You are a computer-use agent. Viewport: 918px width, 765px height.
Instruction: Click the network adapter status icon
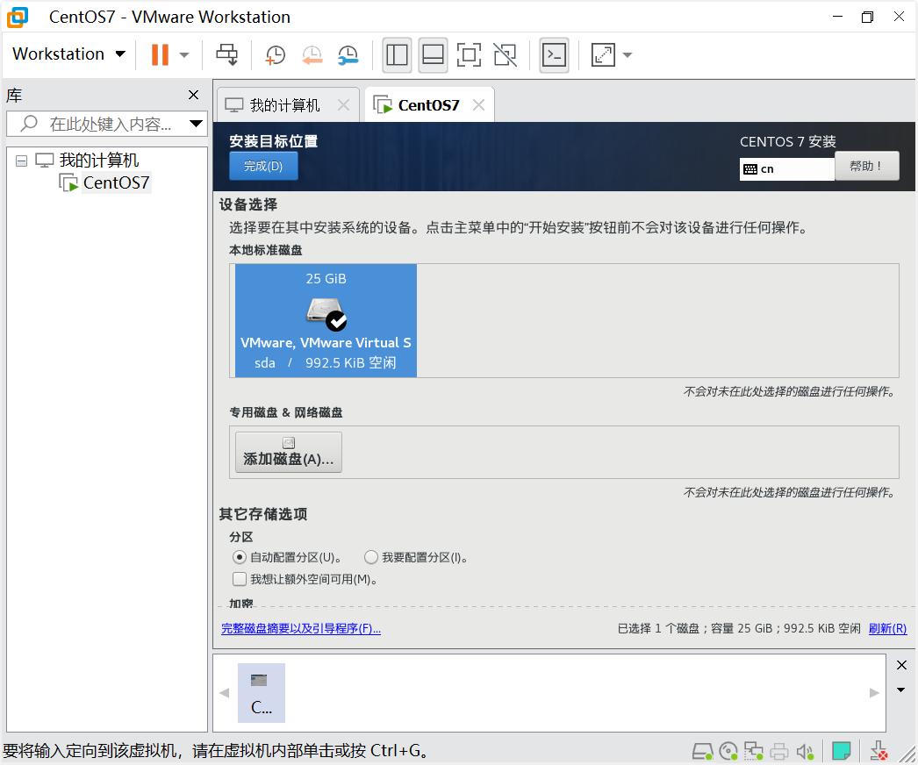(x=754, y=751)
